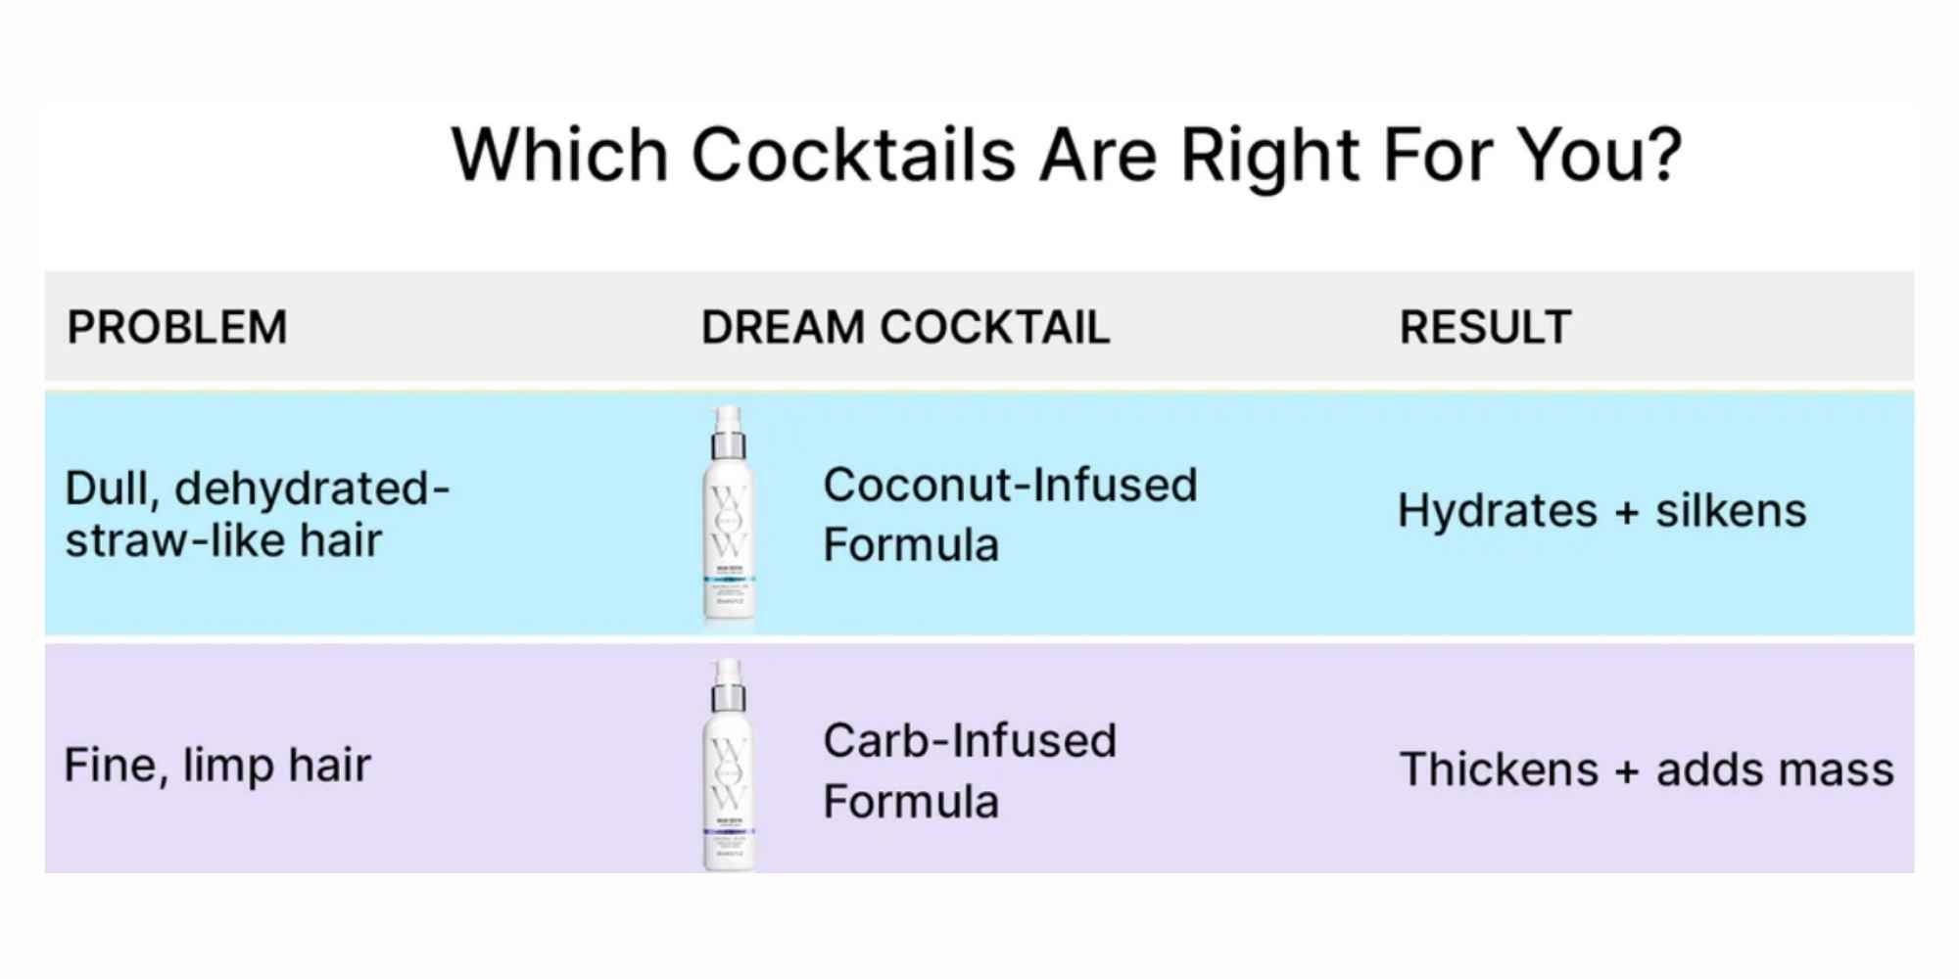Click the DREAM COCKTAIL column header
Image resolution: width=1959 pixels, height=979 pixels.
905,327
